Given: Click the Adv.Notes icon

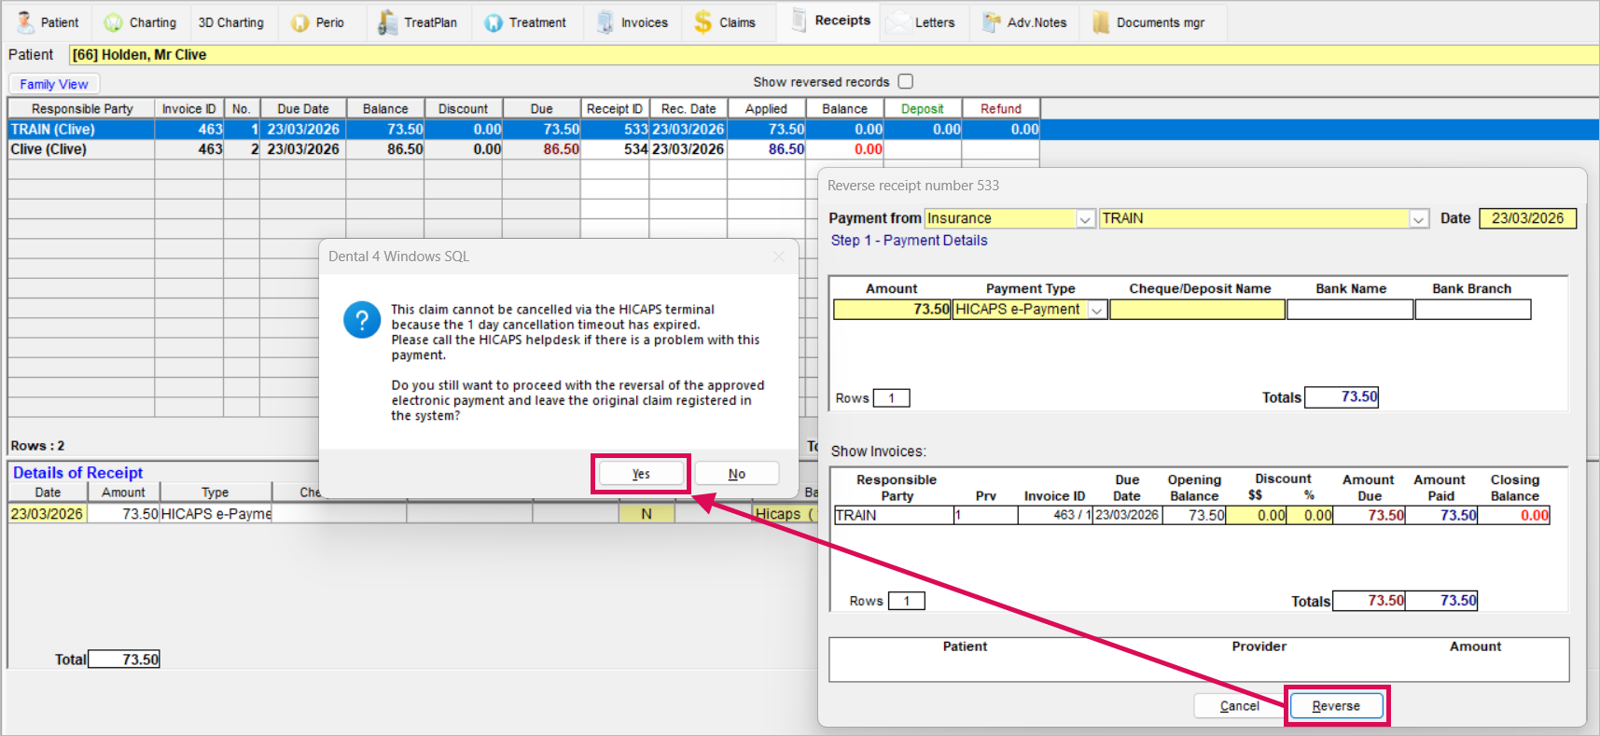Looking at the screenshot, I should coord(991,22).
